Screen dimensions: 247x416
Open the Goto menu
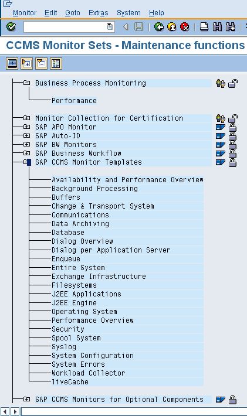point(73,13)
